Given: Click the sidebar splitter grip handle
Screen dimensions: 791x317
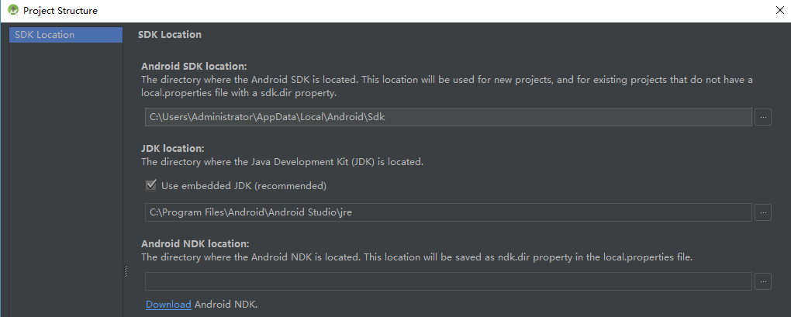Looking at the screenshot, I should pos(125,271).
